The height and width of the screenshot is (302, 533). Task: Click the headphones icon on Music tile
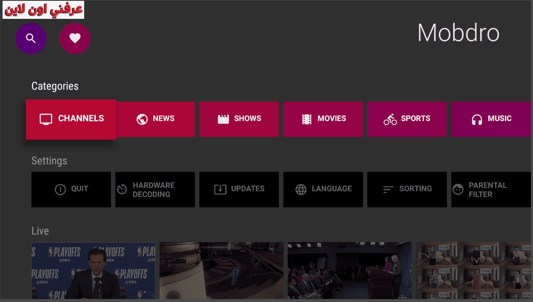(x=476, y=120)
